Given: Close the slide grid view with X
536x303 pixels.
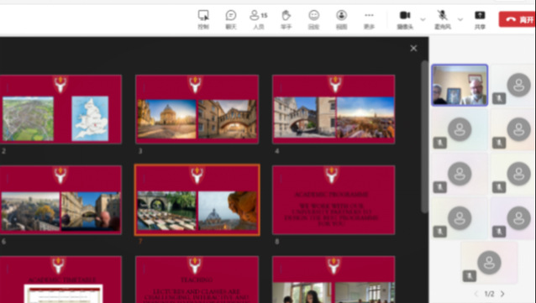Looking at the screenshot, I should [413, 48].
